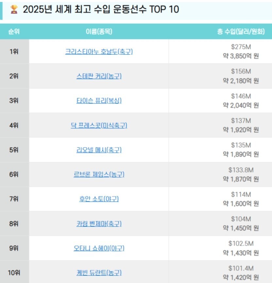This screenshot has height=283, width=272.
Task: Open the 크리스티아누 호날두(축구) link
Action: click(x=99, y=52)
